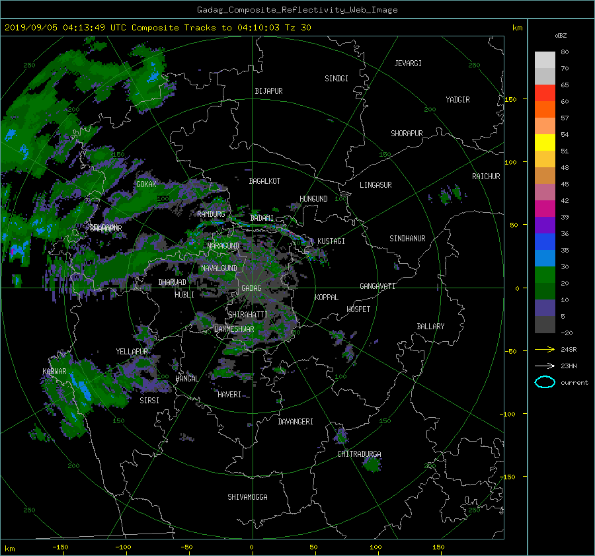Click the KUSTAGI city label
The height and width of the screenshot is (556, 595).
[x=331, y=241]
